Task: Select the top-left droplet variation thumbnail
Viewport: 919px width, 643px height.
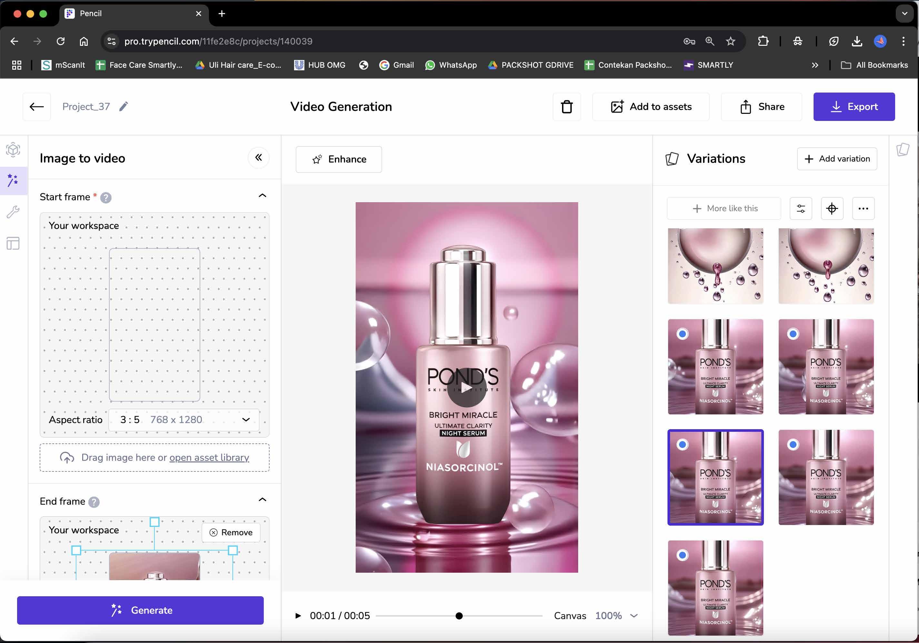Action: pos(715,266)
